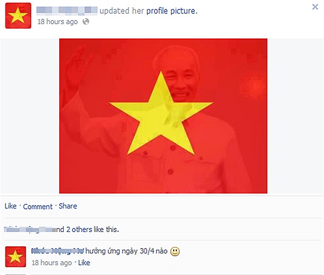Viewport: 324px width, 275px height.
Task: Like the profile picture post
Action: (10, 206)
